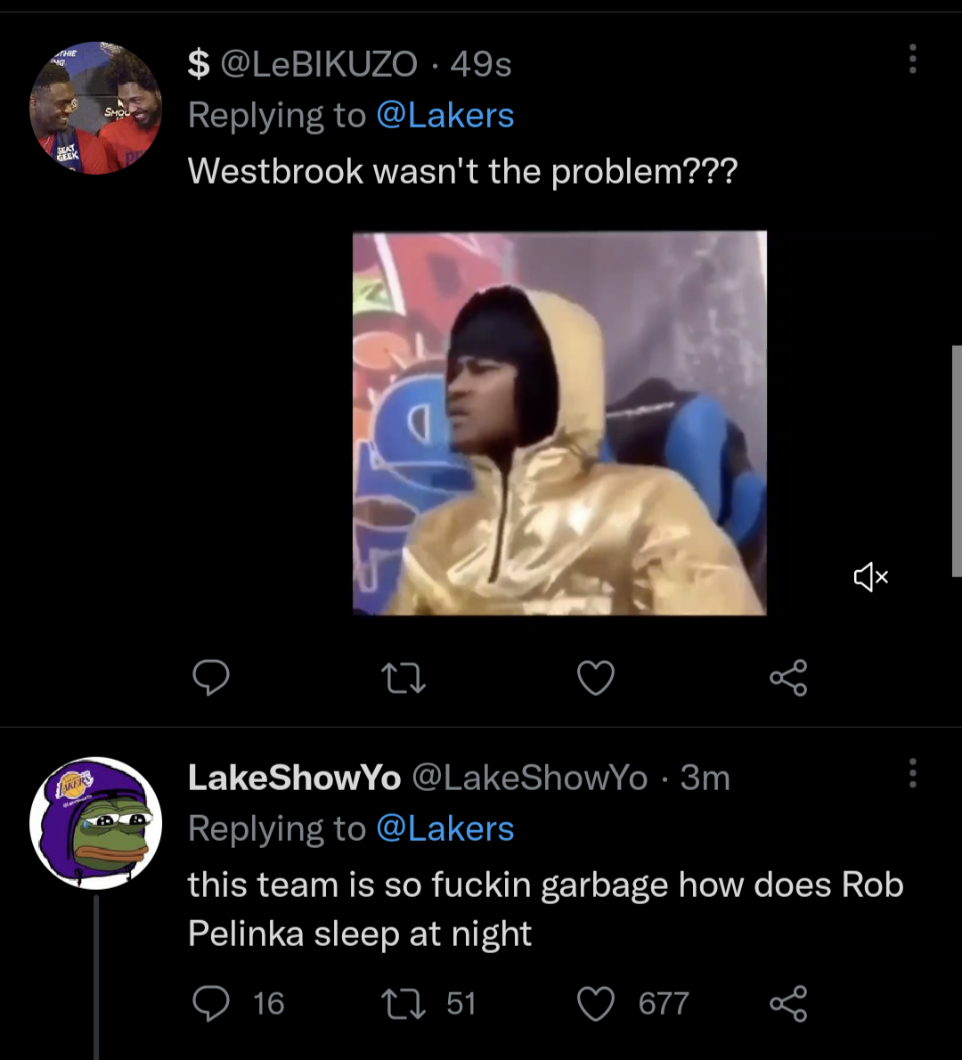Screen dimensions: 962x1060
Task: Open LeBIKUZO profile picture
Action: [x=95, y=108]
